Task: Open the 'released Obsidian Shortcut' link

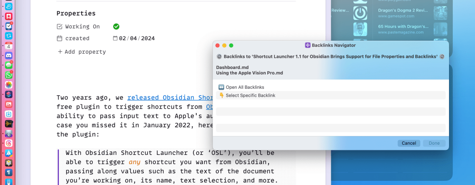Action: [x=169, y=98]
